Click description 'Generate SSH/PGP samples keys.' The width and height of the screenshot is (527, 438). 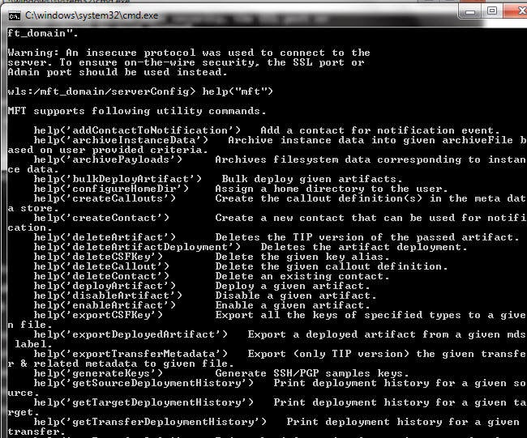click(x=312, y=373)
